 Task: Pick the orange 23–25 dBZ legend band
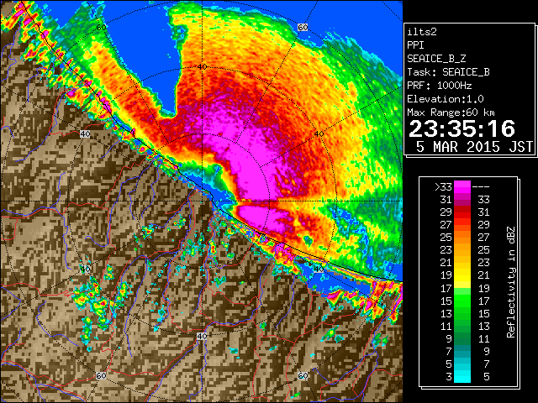pyautogui.click(x=462, y=250)
